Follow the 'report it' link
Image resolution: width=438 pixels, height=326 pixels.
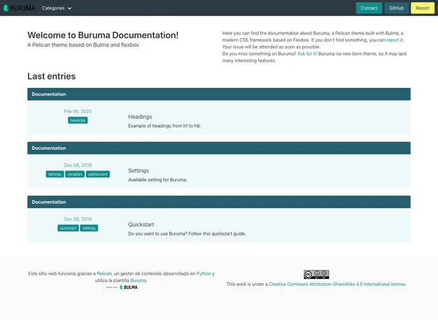[x=395, y=40]
